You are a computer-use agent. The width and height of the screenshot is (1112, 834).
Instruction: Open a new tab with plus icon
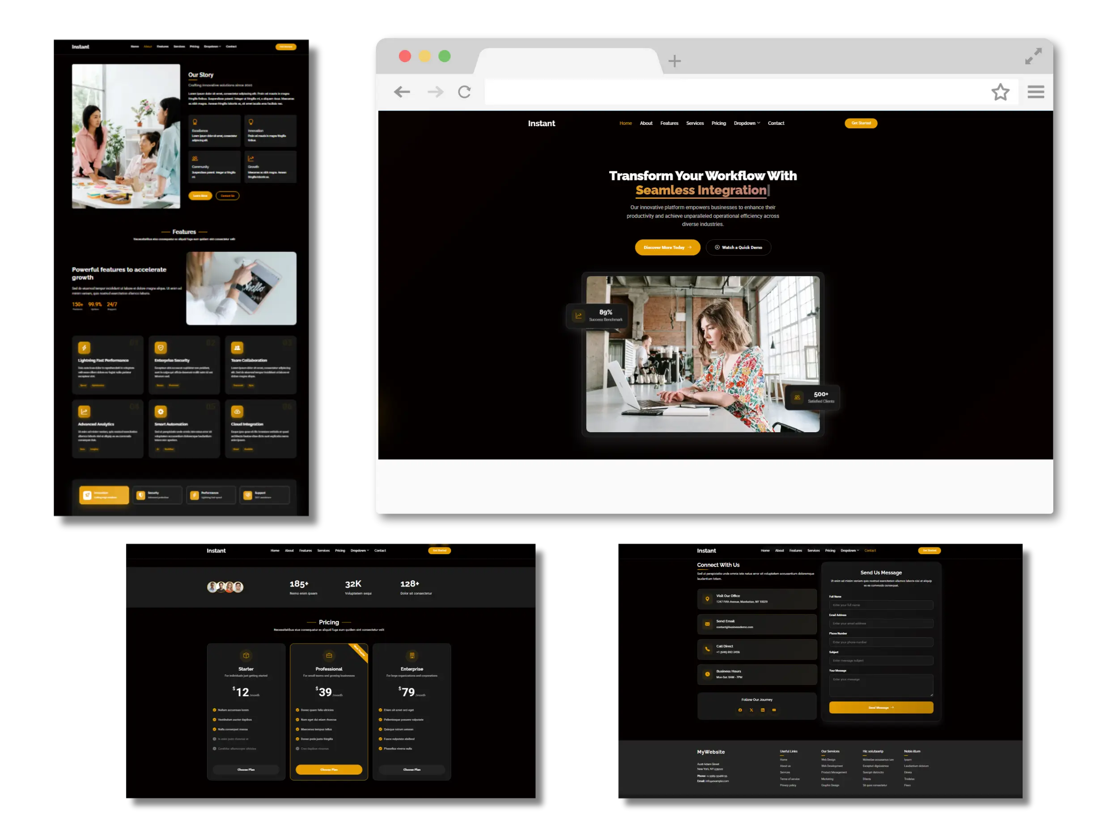point(674,61)
